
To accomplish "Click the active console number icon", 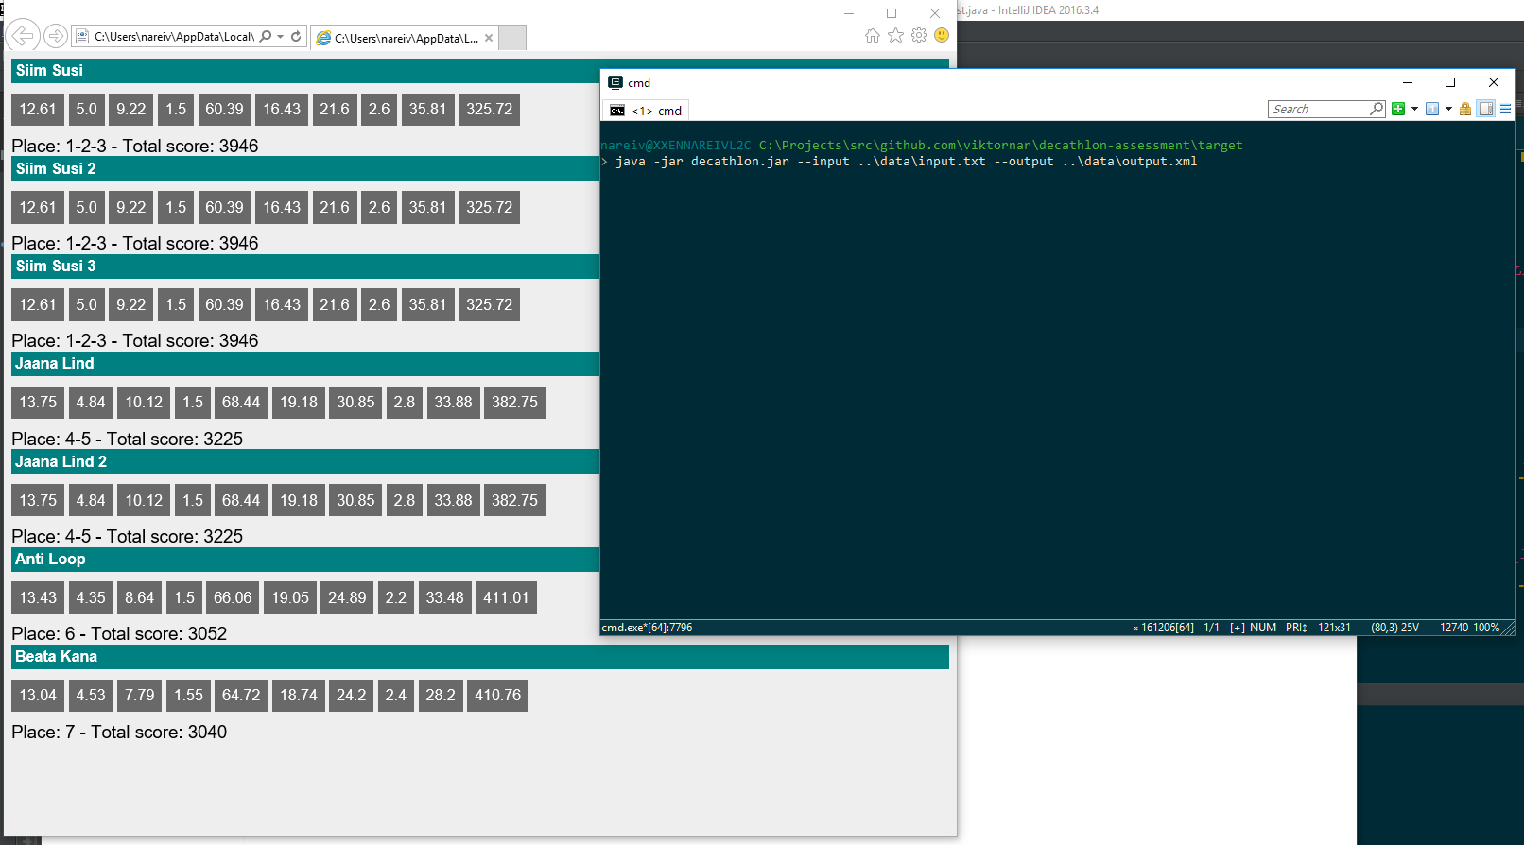I will [x=1432, y=109].
